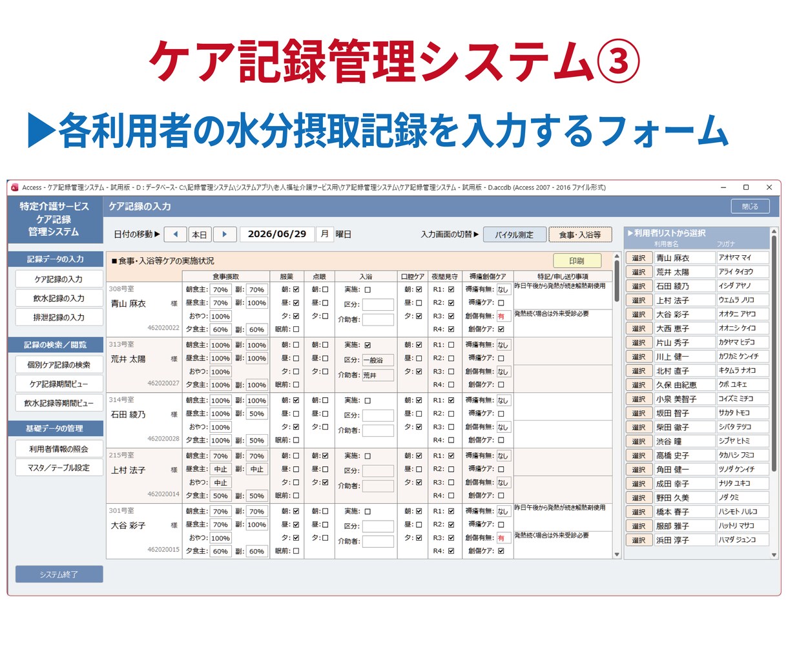Select user 北村 直子 with 選択 button
This screenshot has width=788, height=657.
tap(639, 371)
